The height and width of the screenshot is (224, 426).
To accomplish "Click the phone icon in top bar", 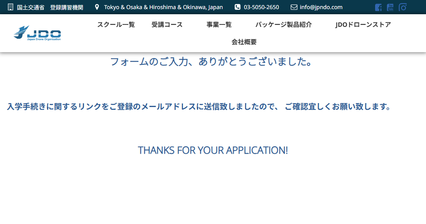I will pyautogui.click(x=237, y=7).
